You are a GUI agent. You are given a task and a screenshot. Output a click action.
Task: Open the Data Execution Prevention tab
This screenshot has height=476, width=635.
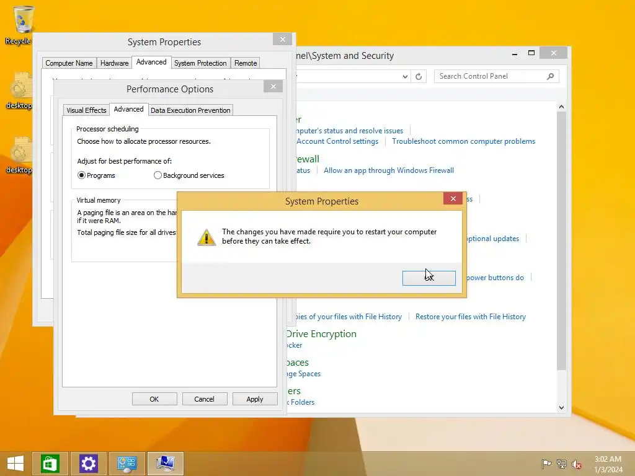(190, 110)
